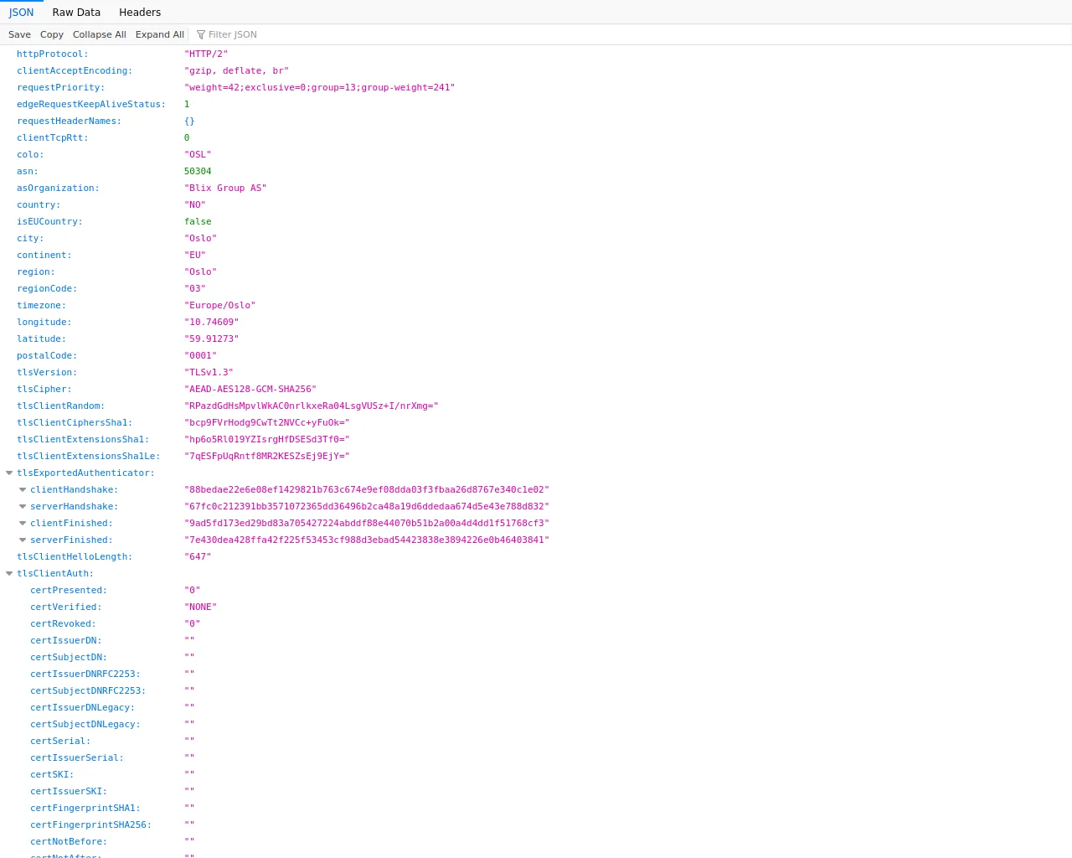This screenshot has height=858, width=1072.
Task: Select the tlsCipher key row
Action: pos(44,390)
